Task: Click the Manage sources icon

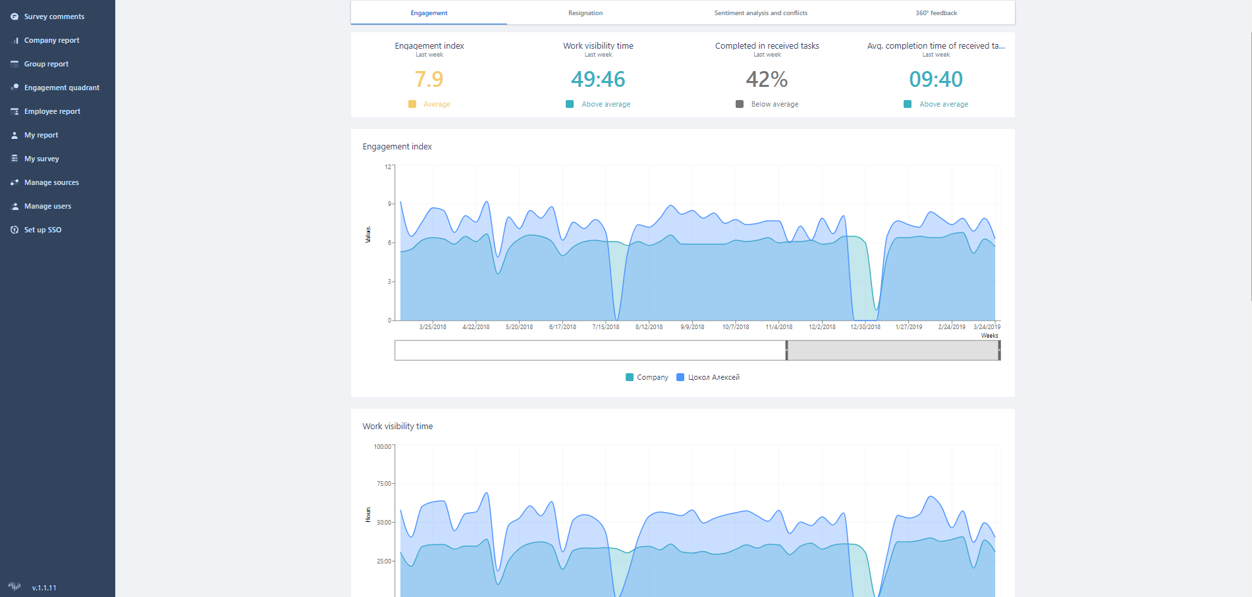Action: coord(14,182)
